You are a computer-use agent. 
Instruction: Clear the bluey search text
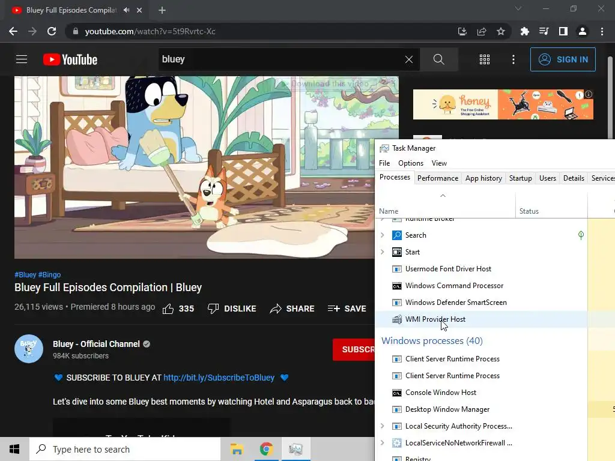pos(408,59)
